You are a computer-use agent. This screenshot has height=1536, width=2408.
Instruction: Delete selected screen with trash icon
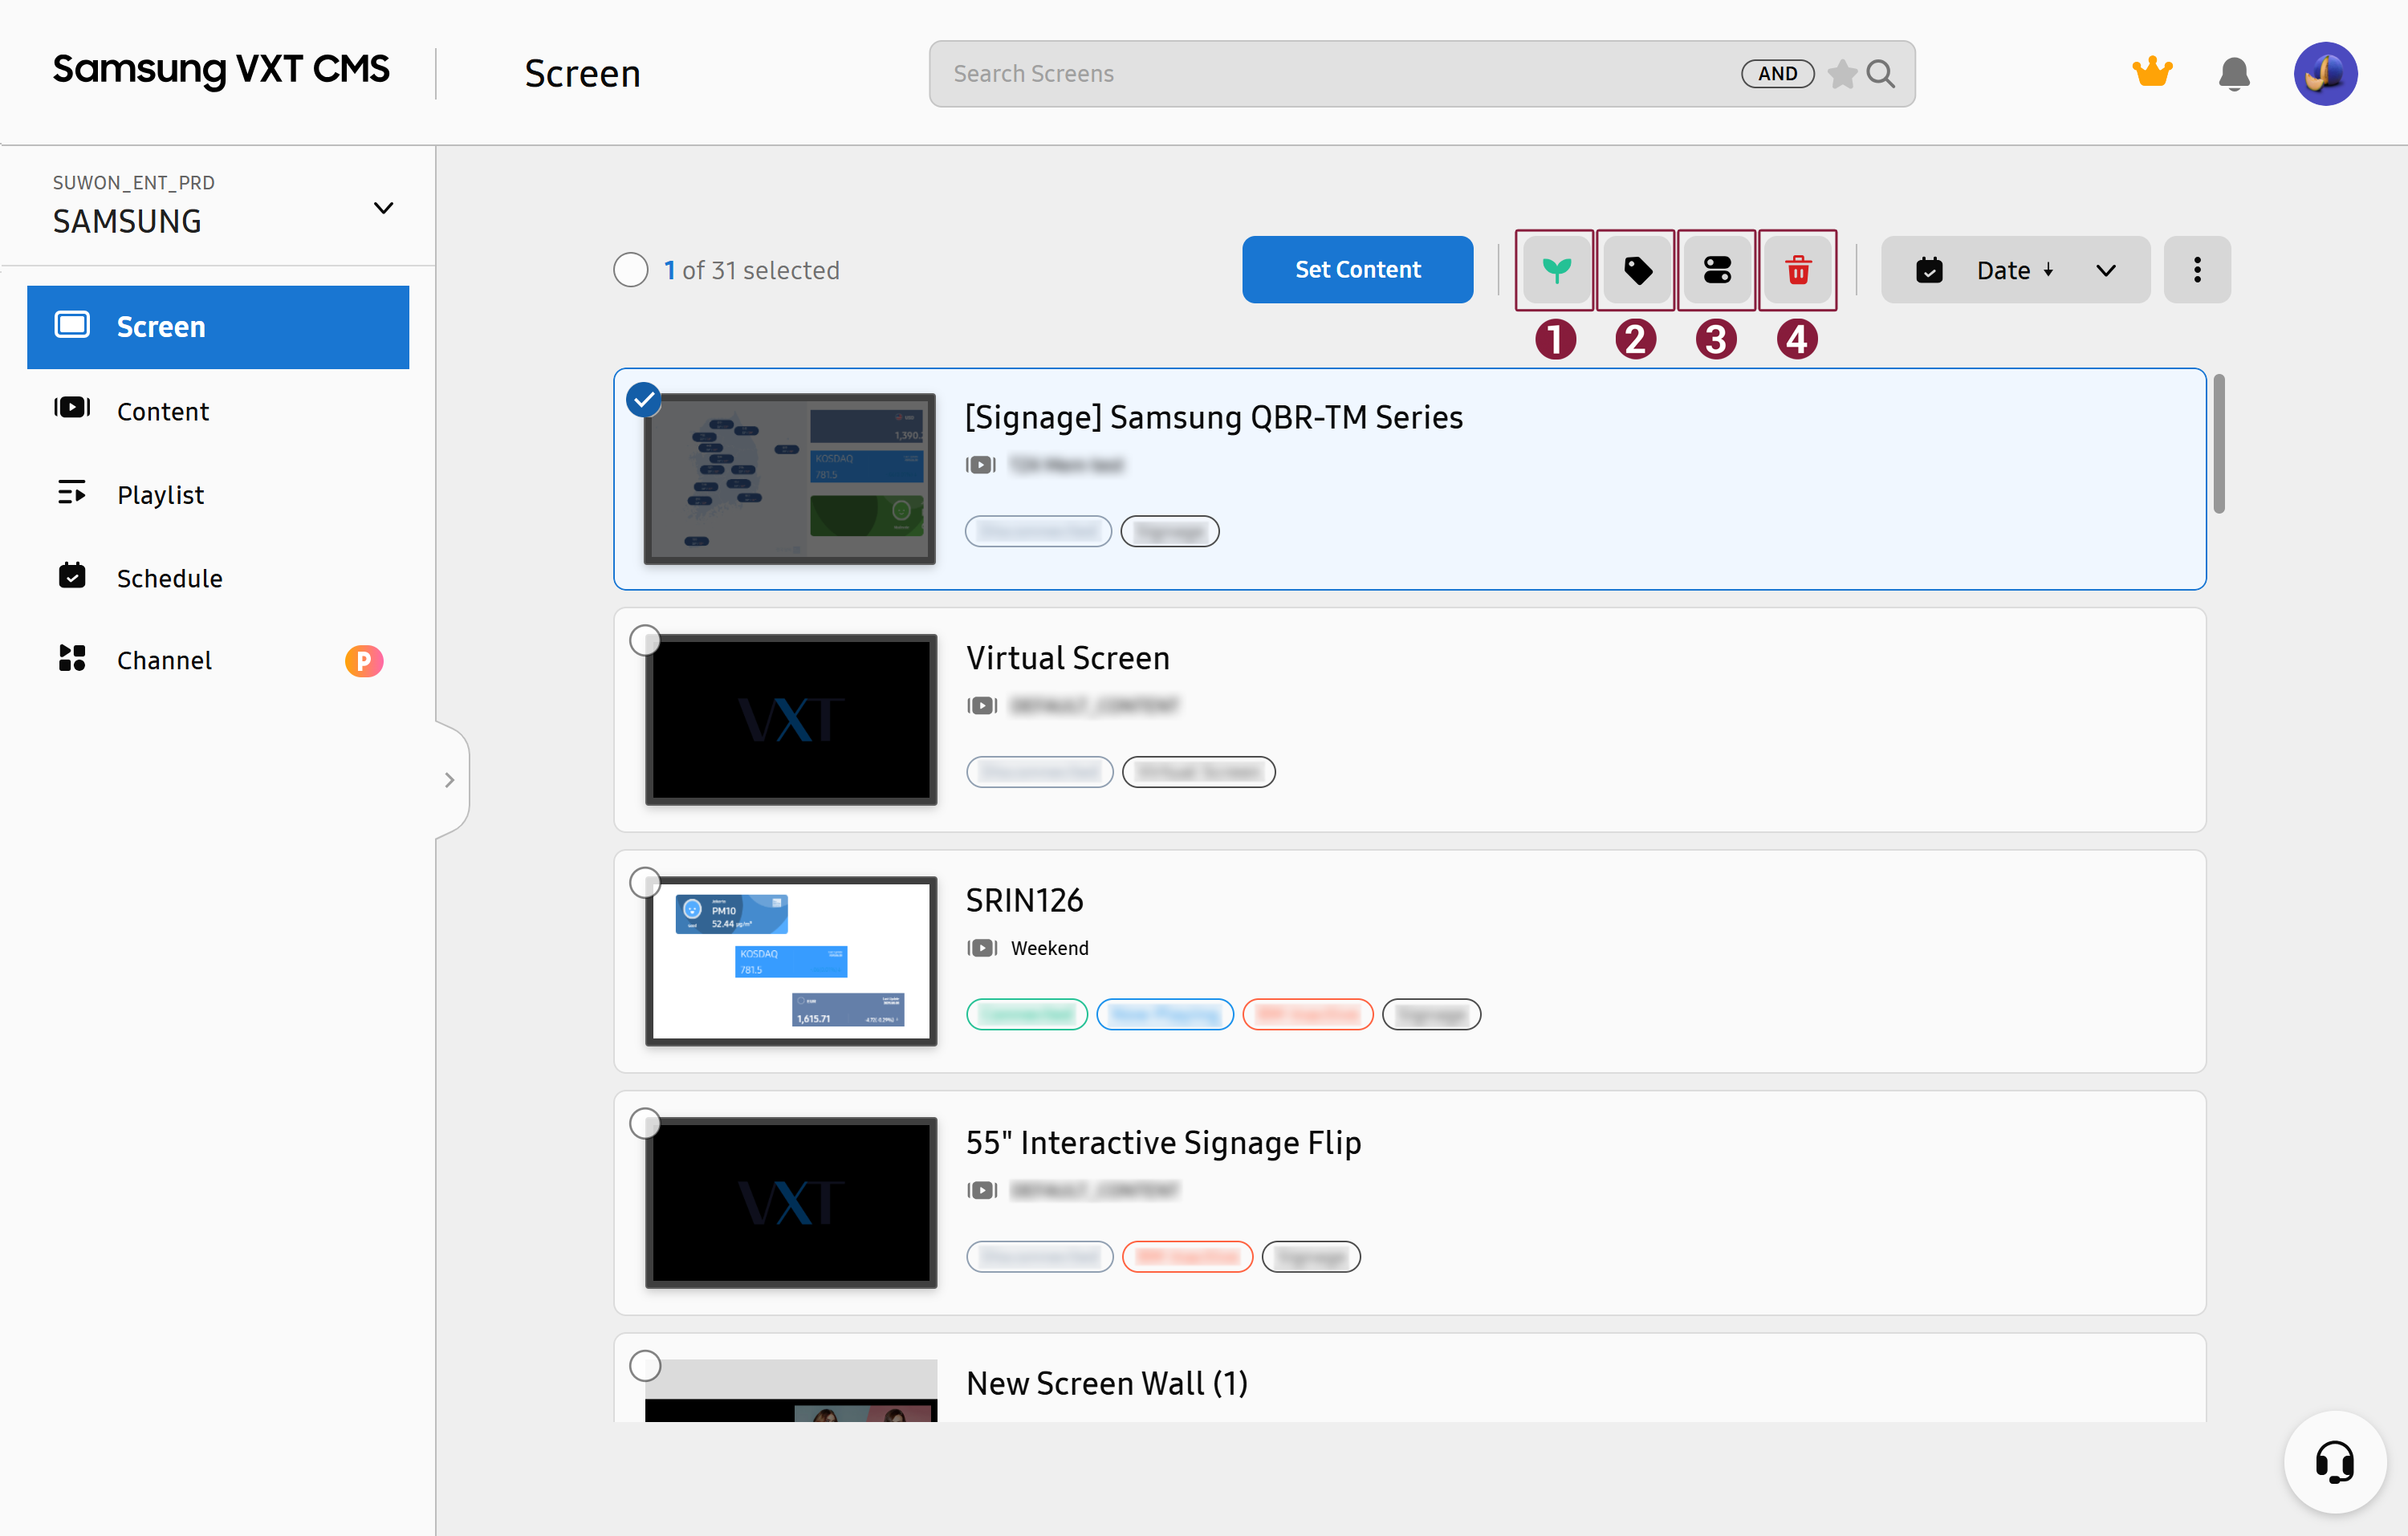click(x=1797, y=270)
